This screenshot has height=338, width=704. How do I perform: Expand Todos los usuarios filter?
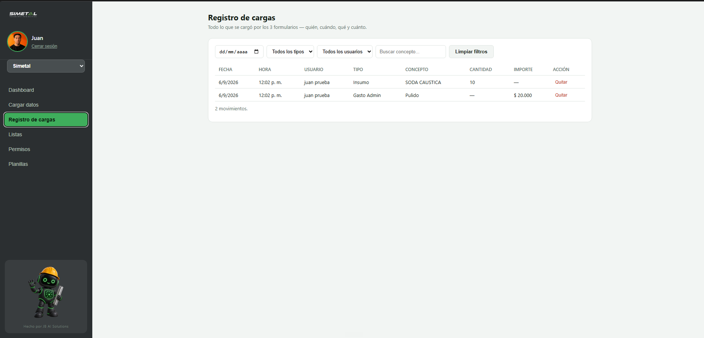(x=345, y=51)
